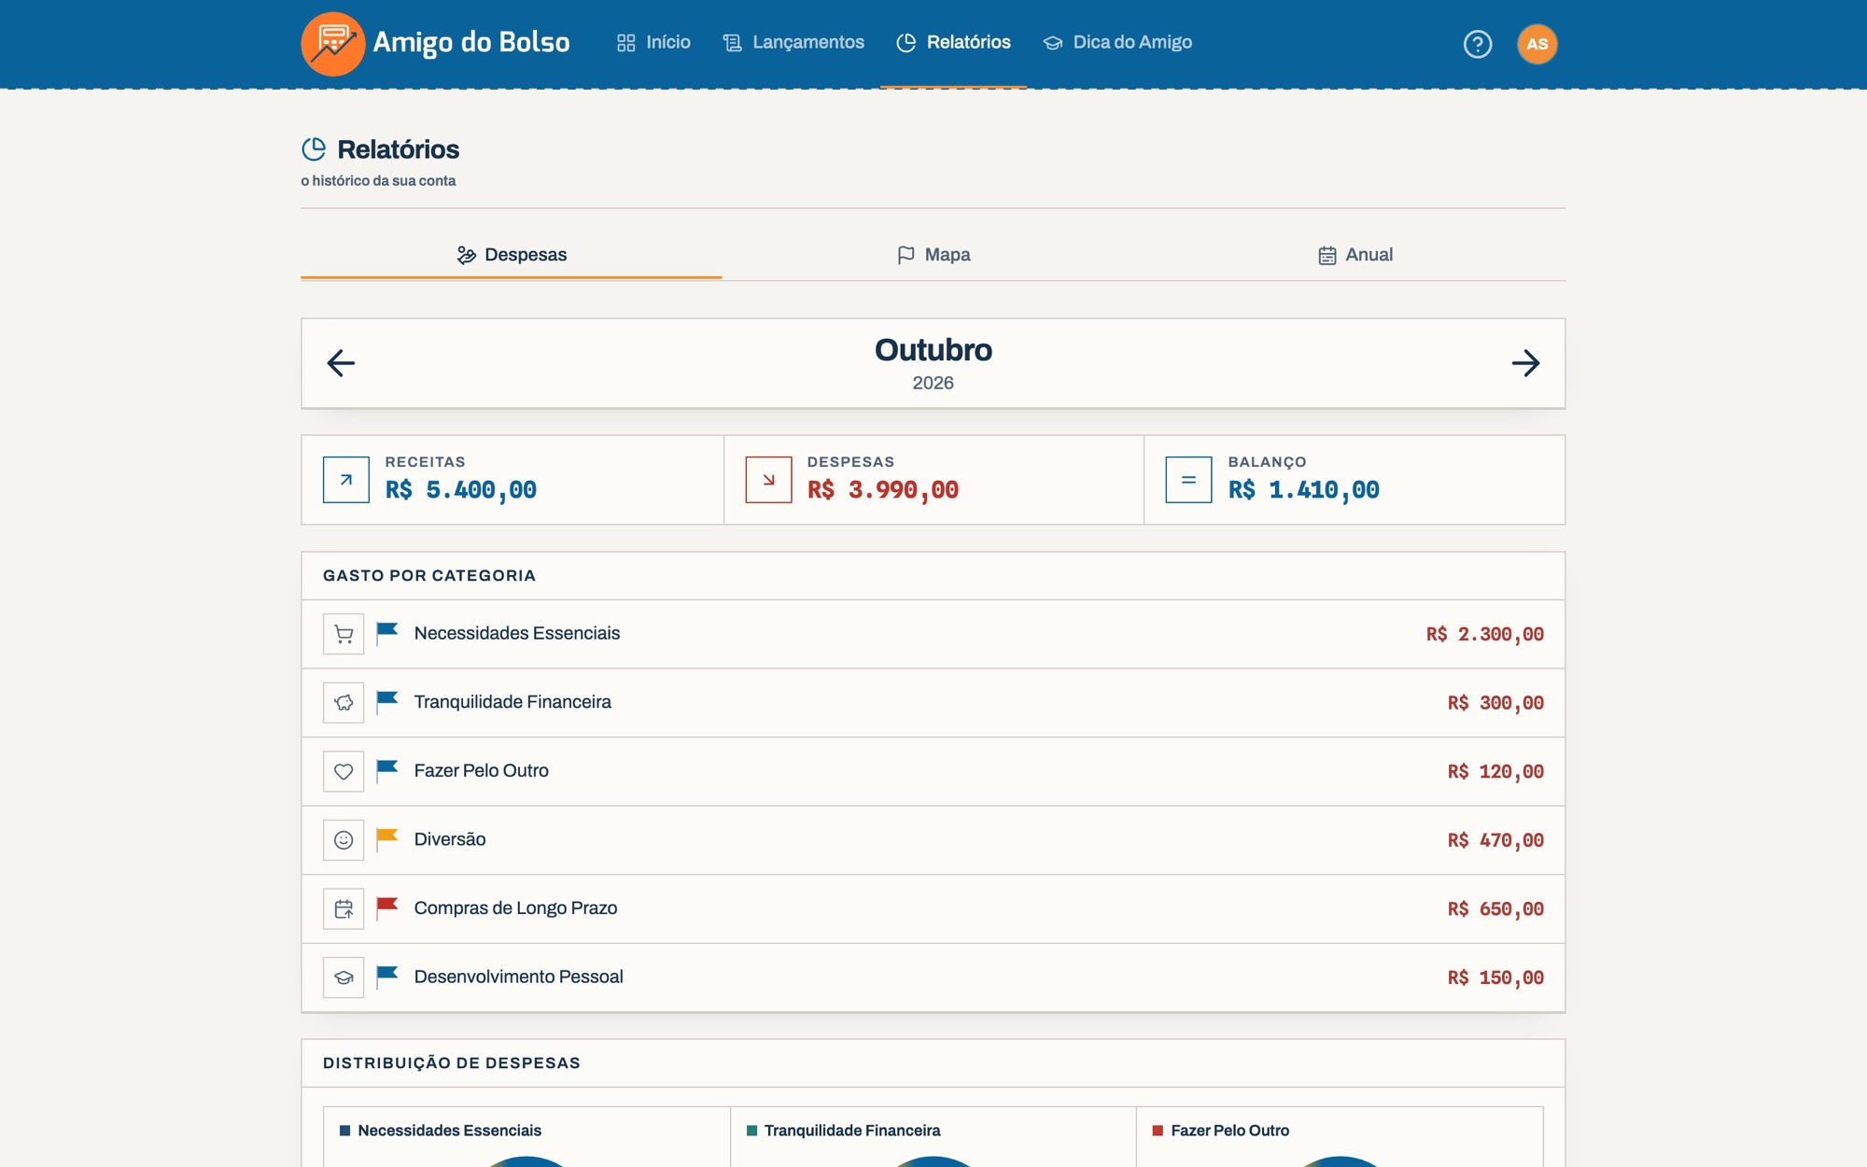Select the Tranquilidade Financeira category name
This screenshot has height=1167, width=1867.
click(x=512, y=702)
